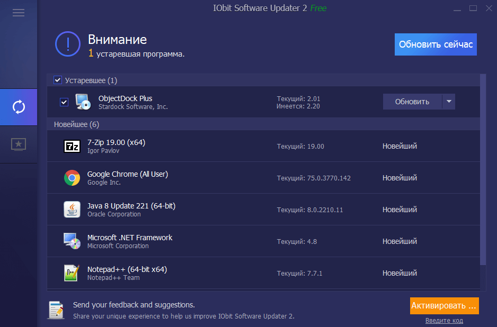Uncheck the ObjectDock Plus checkbox
The height and width of the screenshot is (327, 497).
coord(64,102)
